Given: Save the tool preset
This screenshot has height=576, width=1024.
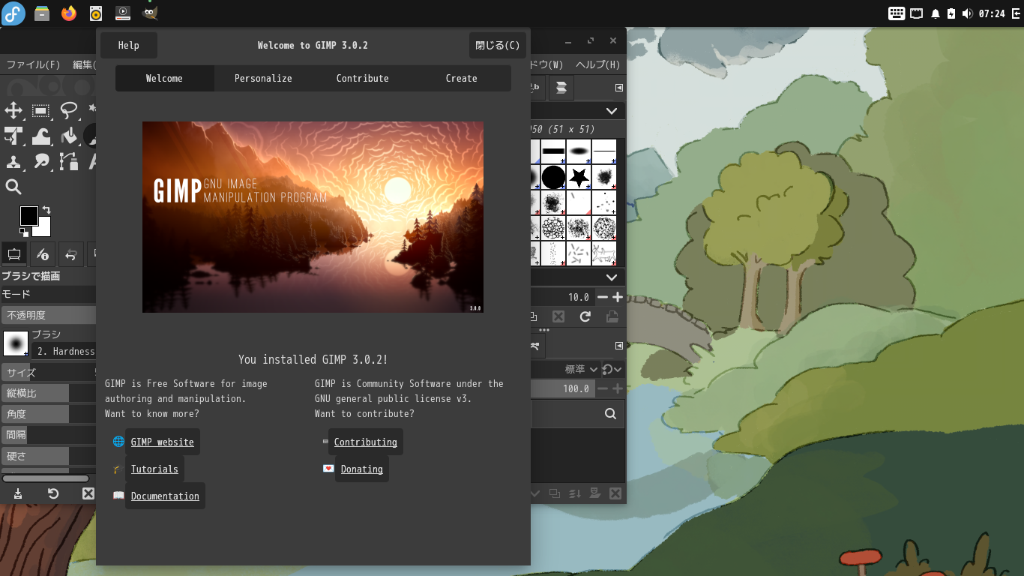Looking at the screenshot, I should point(18,493).
